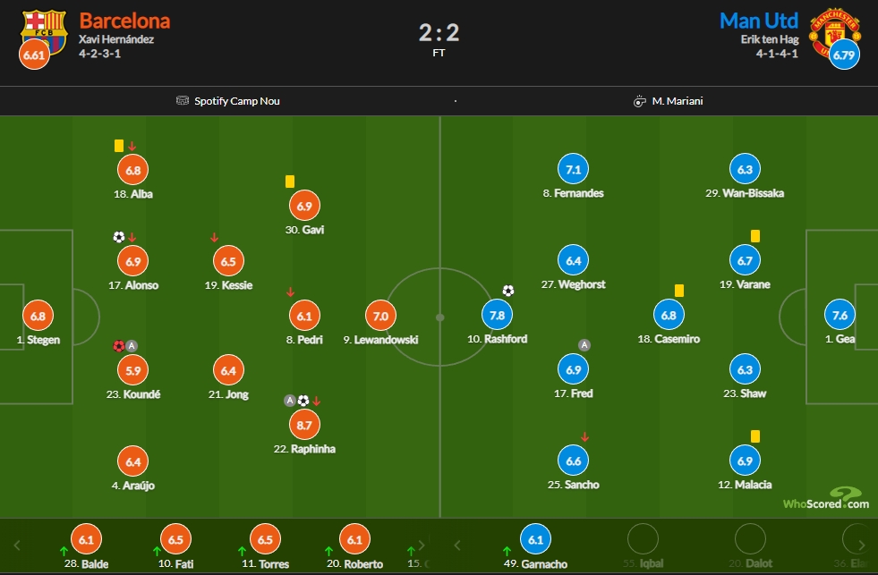Click the Barcelona 6.61 team rating badge

pyautogui.click(x=34, y=55)
